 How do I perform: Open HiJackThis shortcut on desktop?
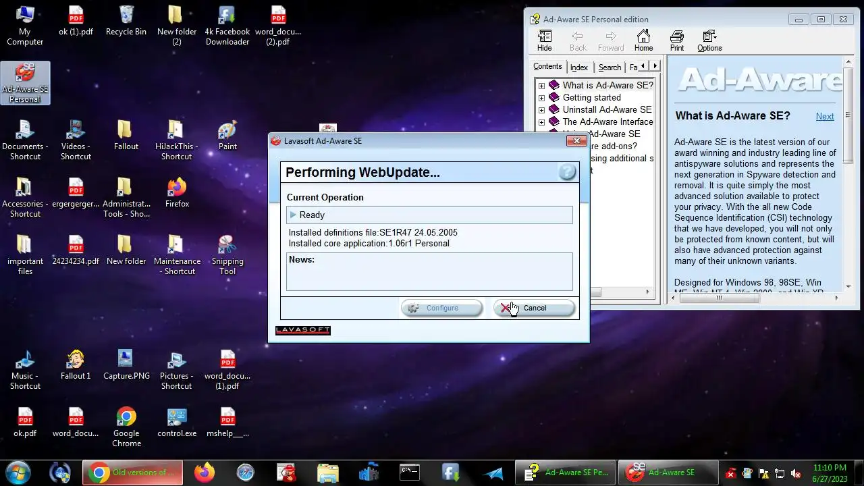[x=176, y=140]
